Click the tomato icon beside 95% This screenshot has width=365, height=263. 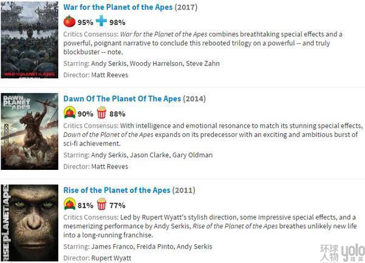pos(69,21)
